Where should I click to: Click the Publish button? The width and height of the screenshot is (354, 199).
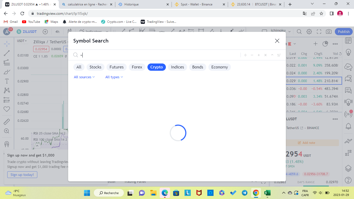click(344, 32)
